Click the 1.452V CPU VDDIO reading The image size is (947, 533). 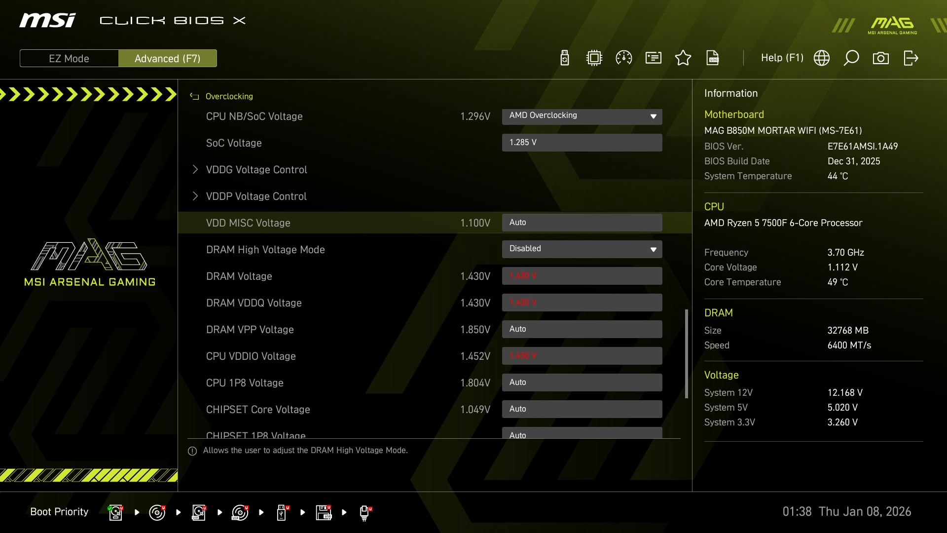coord(475,356)
